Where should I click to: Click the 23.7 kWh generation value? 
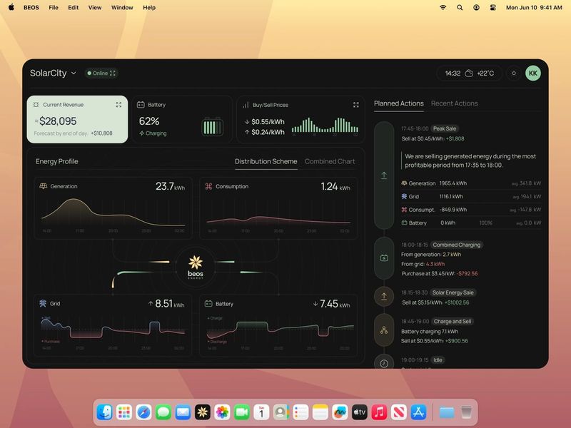tap(170, 186)
